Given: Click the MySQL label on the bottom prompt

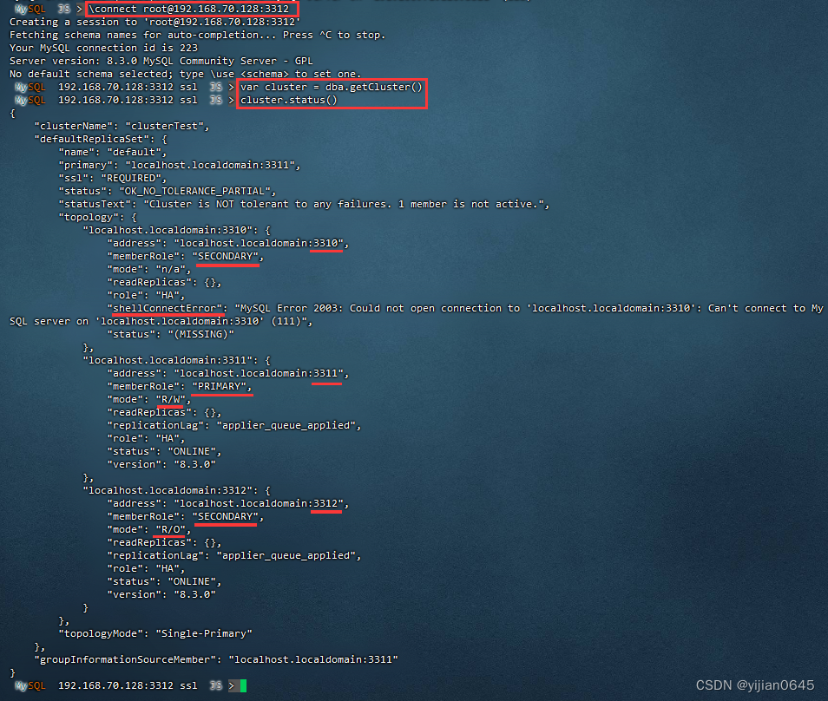Looking at the screenshot, I should [30, 685].
